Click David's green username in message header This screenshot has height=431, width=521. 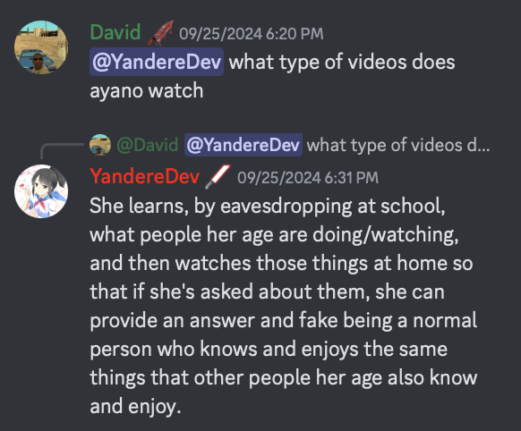tap(115, 32)
